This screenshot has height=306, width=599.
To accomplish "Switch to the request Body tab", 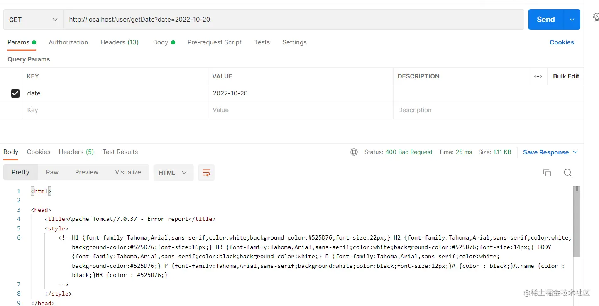I will click(164, 42).
